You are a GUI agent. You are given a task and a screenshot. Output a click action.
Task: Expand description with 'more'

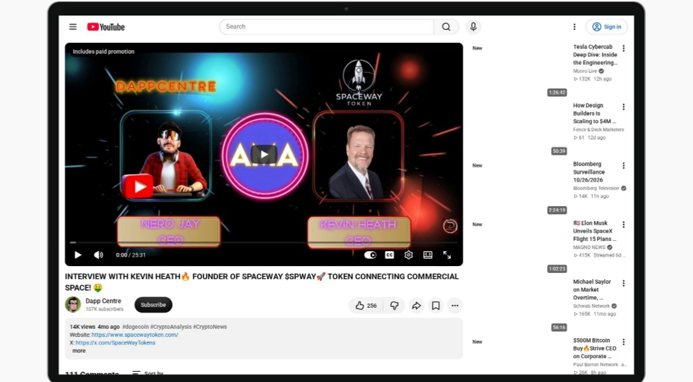(79, 351)
